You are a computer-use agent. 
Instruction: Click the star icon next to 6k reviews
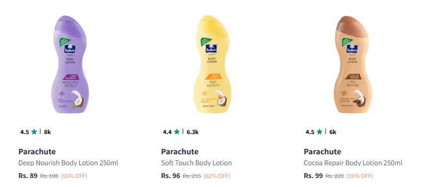pyautogui.click(x=319, y=132)
